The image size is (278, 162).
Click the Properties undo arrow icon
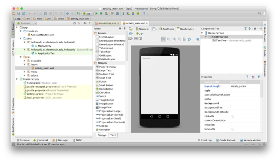(253, 77)
